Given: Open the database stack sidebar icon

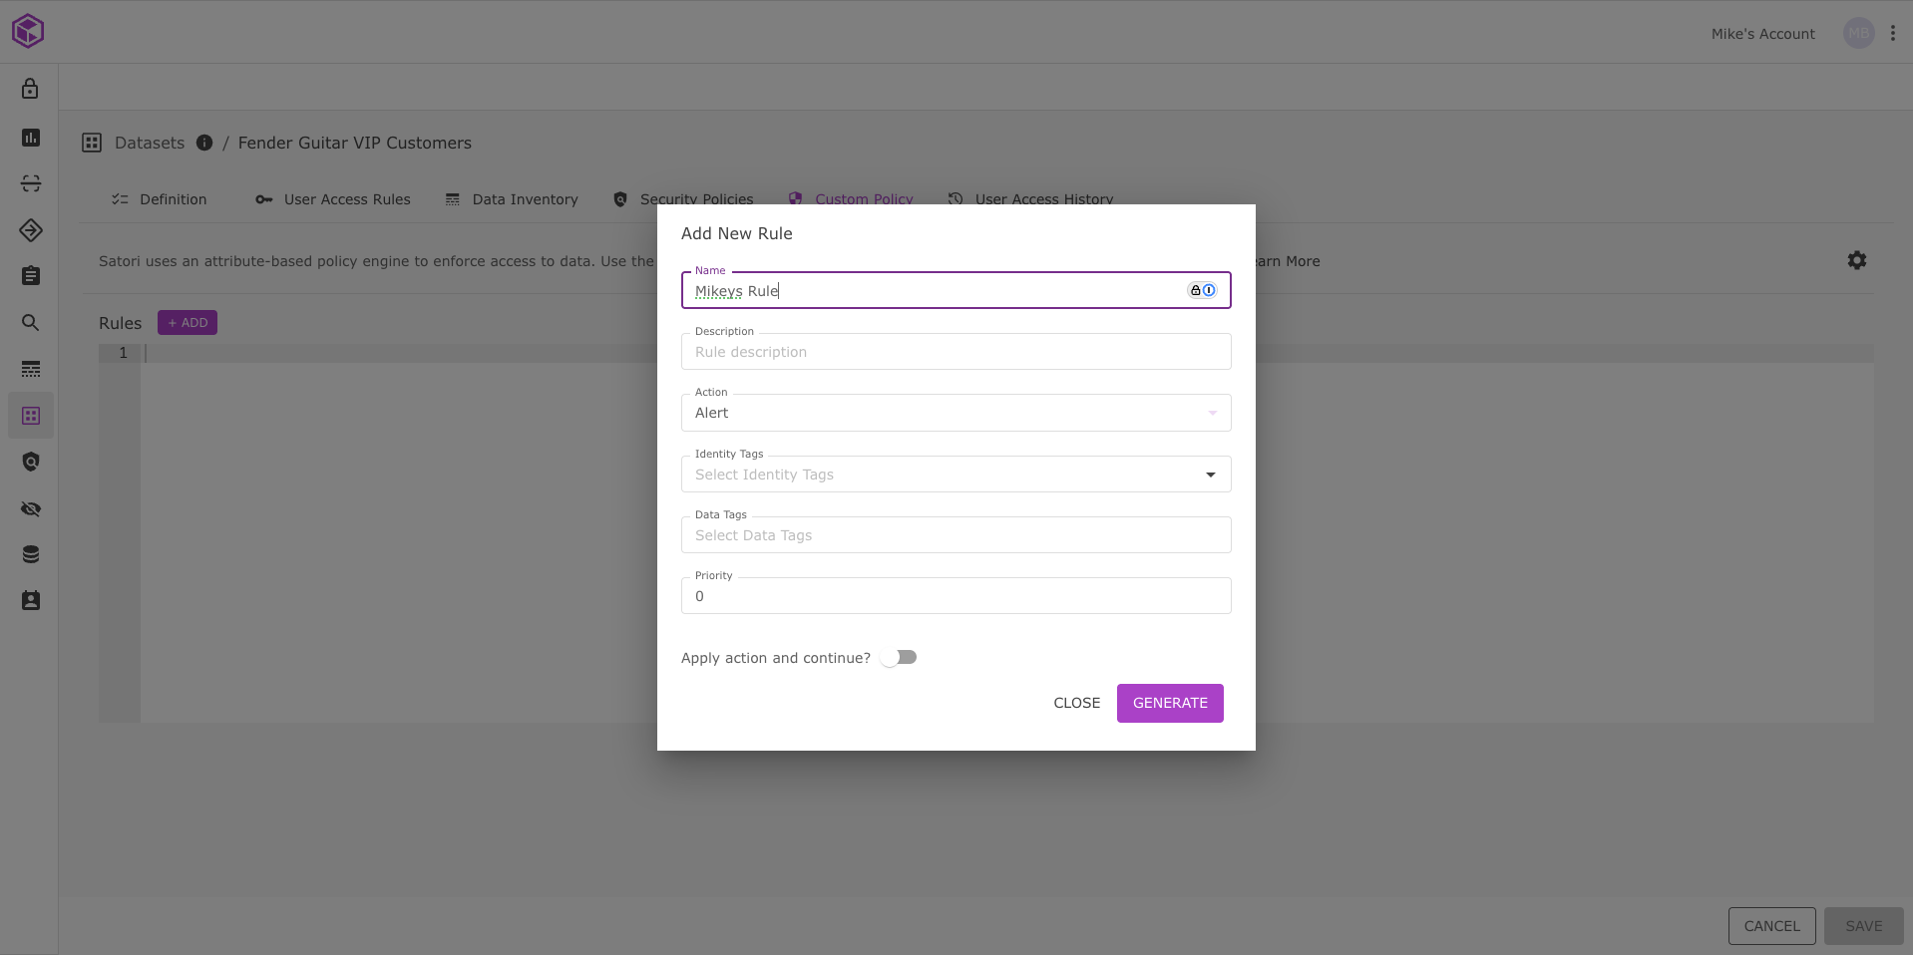Looking at the screenshot, I should tap(31, 554).
